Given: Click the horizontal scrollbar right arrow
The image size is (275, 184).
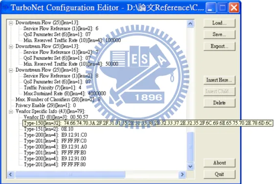Looking at the screenshot, I should [x=182, y=175].
